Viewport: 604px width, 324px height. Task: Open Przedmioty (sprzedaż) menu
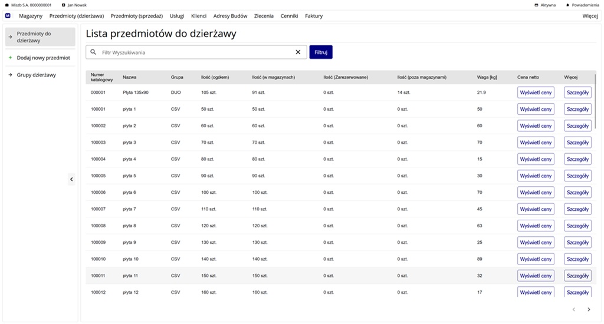[x=137, y=16]
